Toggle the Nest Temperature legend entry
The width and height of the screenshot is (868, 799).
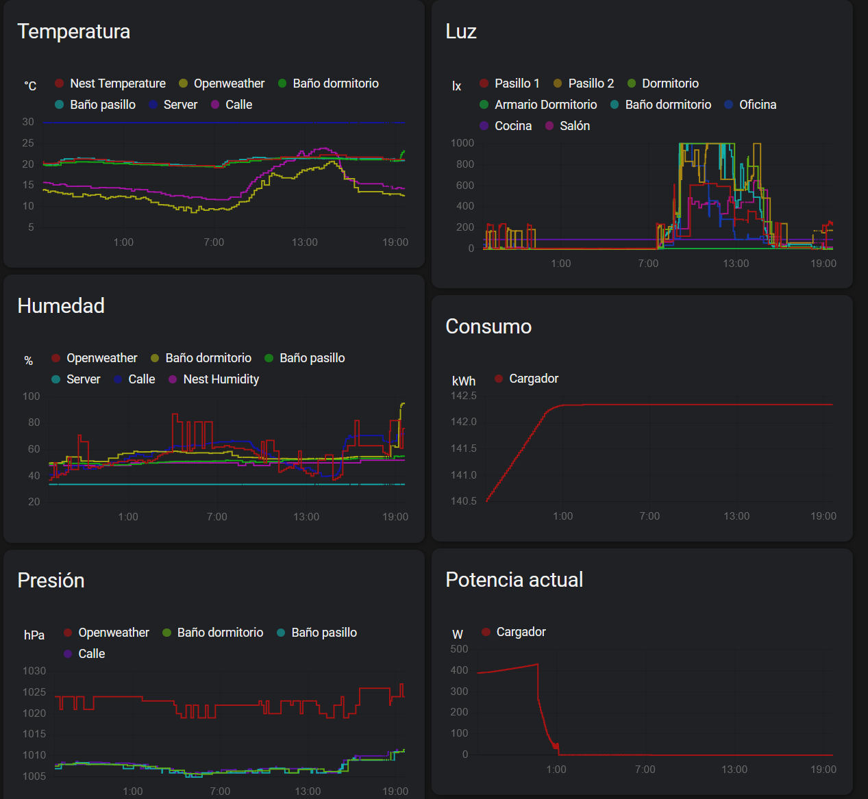110,84
